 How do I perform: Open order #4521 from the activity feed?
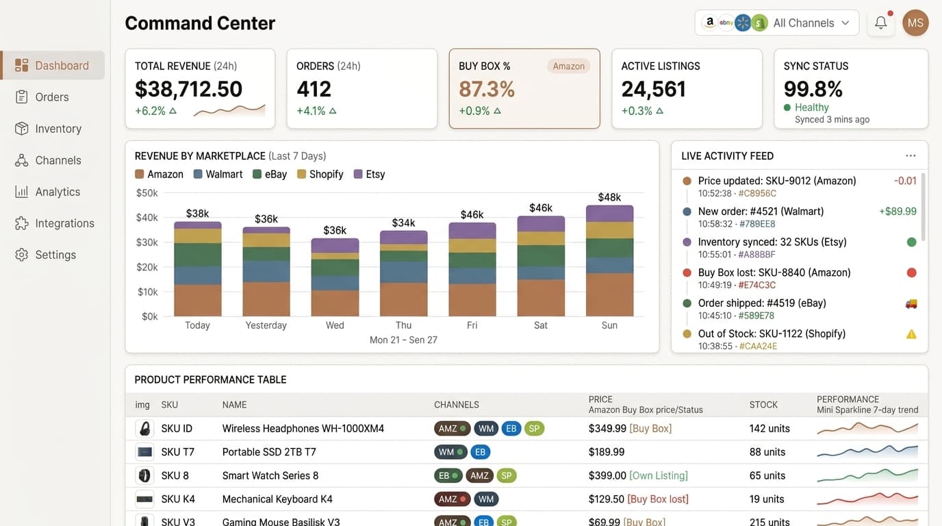762,211
